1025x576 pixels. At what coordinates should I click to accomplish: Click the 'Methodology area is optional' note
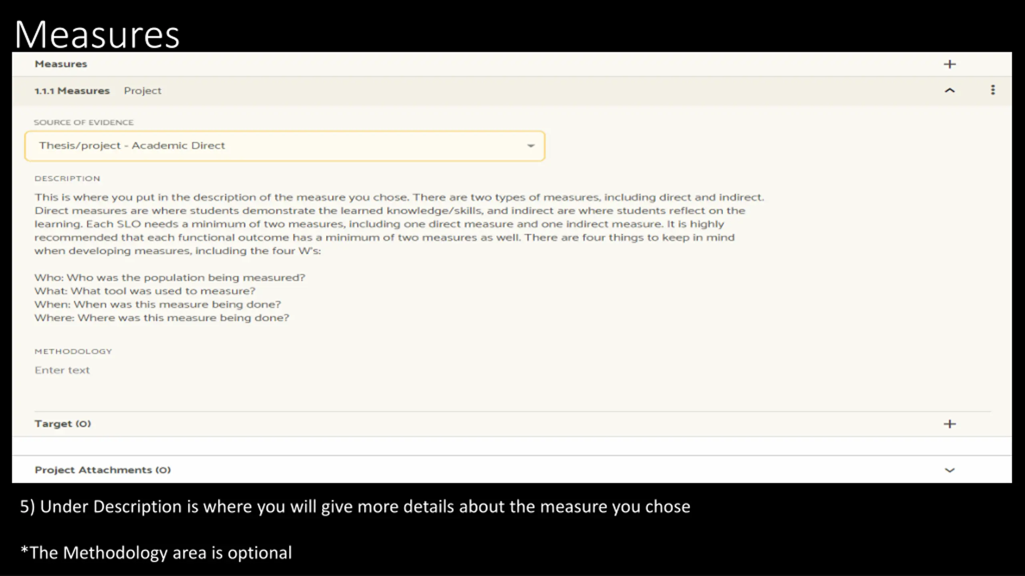pyautogui.click(x=156, y=553)
